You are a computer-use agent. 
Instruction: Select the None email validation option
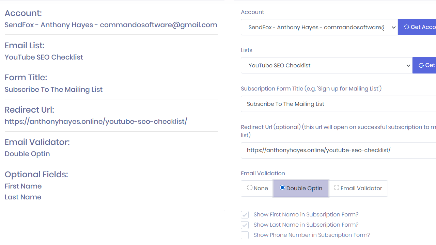(x=250, y=188)
